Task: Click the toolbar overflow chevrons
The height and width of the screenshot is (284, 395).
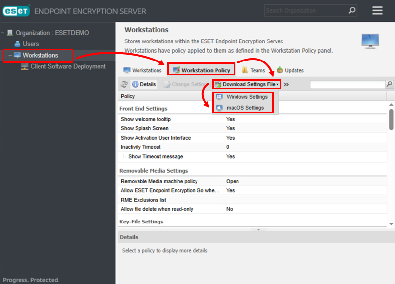Action: pyautogui.click(x=286, y=84)
